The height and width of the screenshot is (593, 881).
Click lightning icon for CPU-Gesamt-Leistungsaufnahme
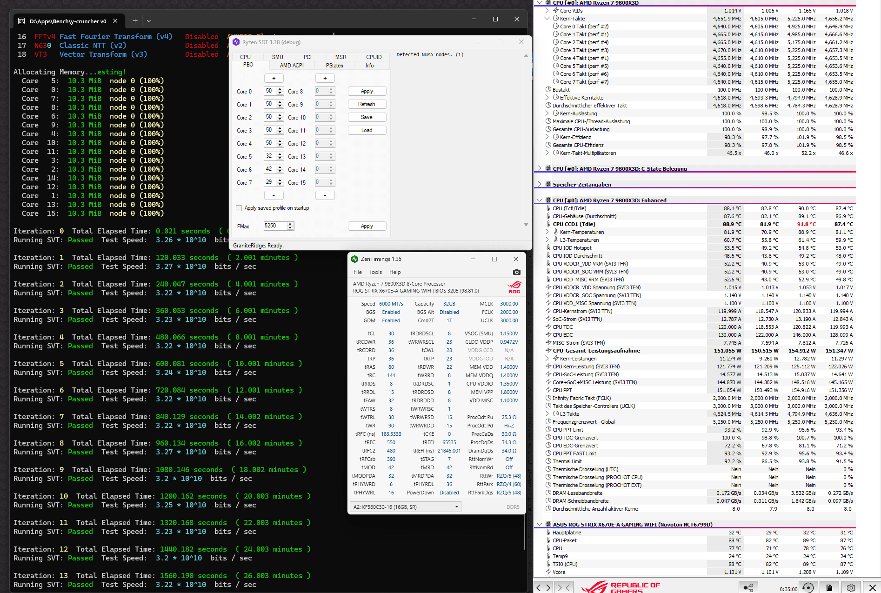(548, 351)
